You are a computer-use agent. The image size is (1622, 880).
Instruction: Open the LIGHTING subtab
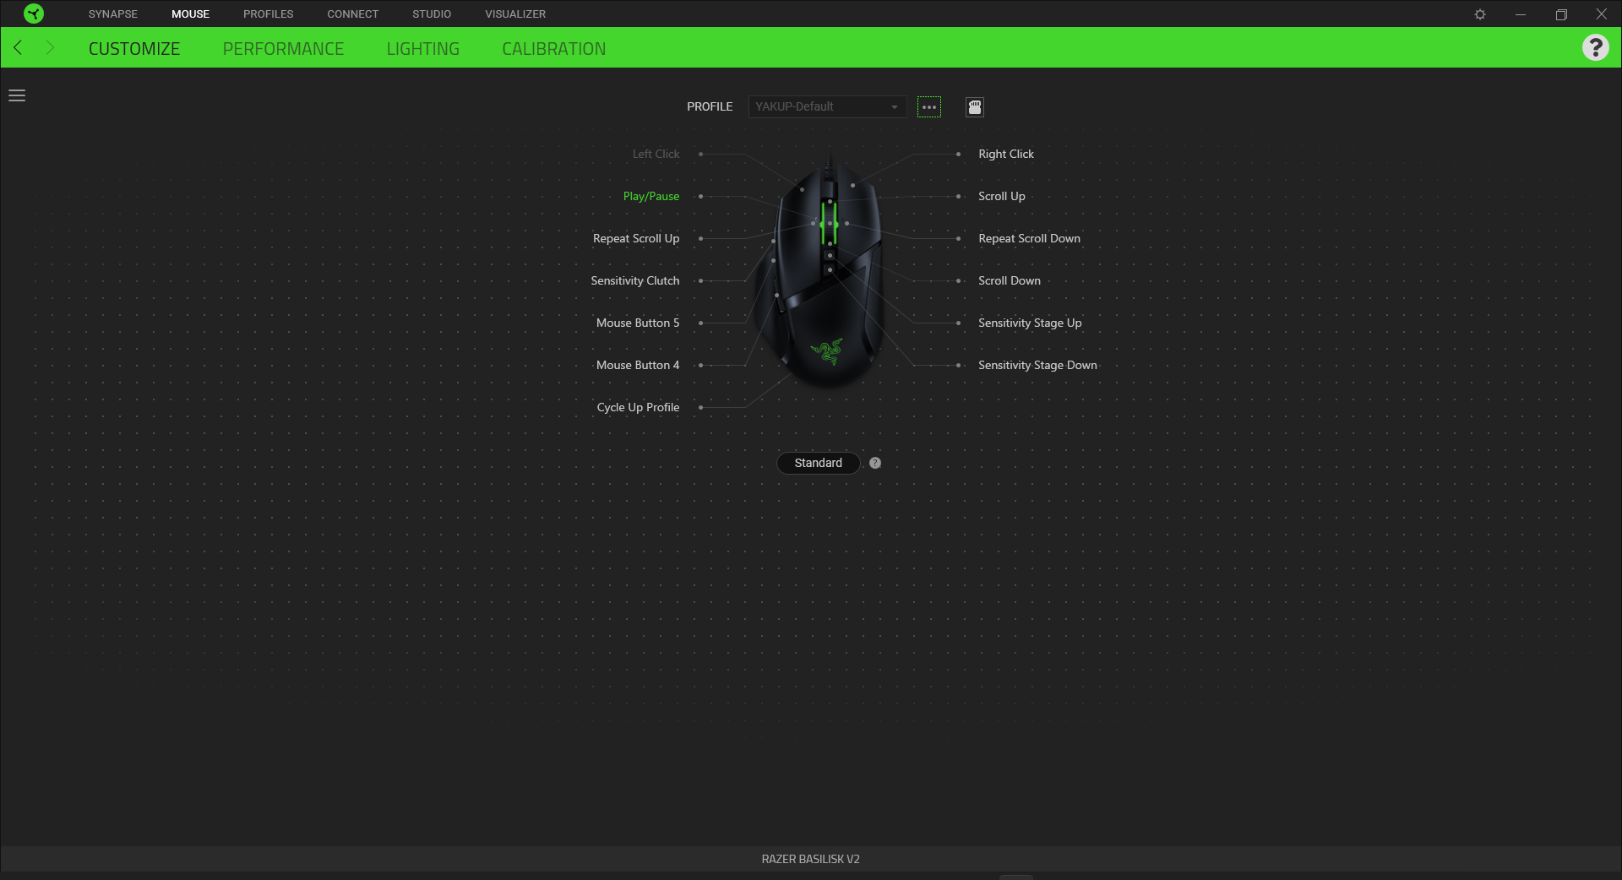point(423,49)
